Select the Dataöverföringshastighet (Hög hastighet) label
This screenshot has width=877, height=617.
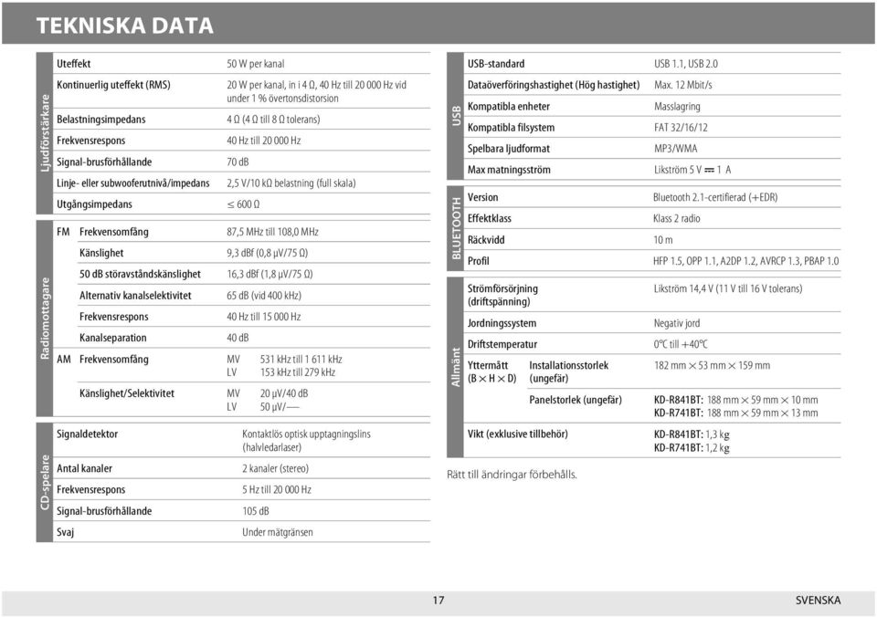(554, 85)
